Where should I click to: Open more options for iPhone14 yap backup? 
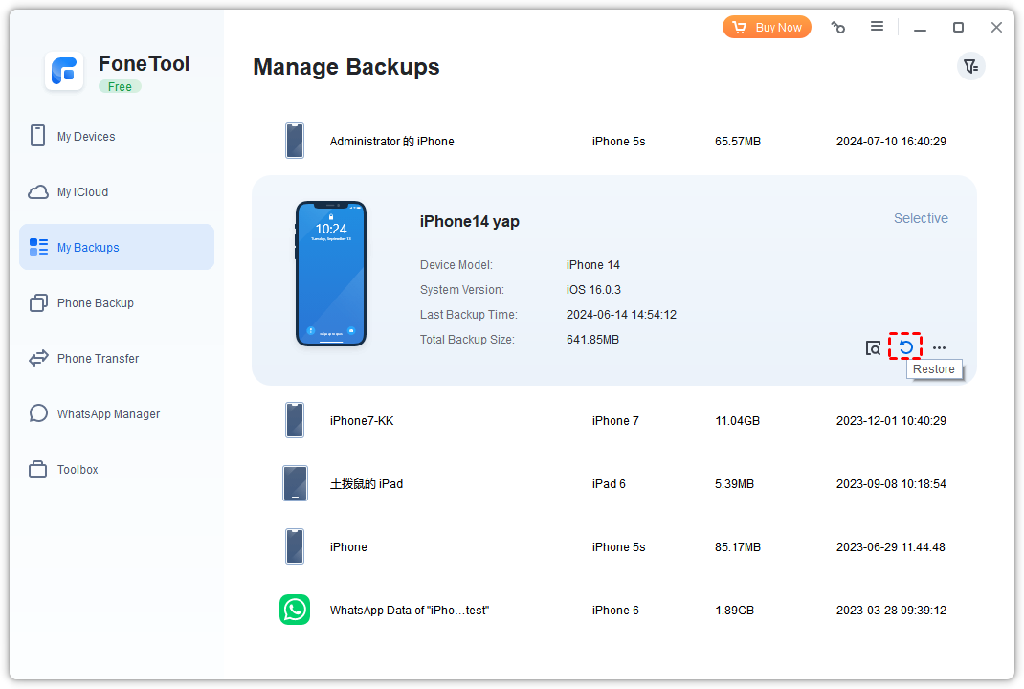pyautogui.click(x=939, y=348)
